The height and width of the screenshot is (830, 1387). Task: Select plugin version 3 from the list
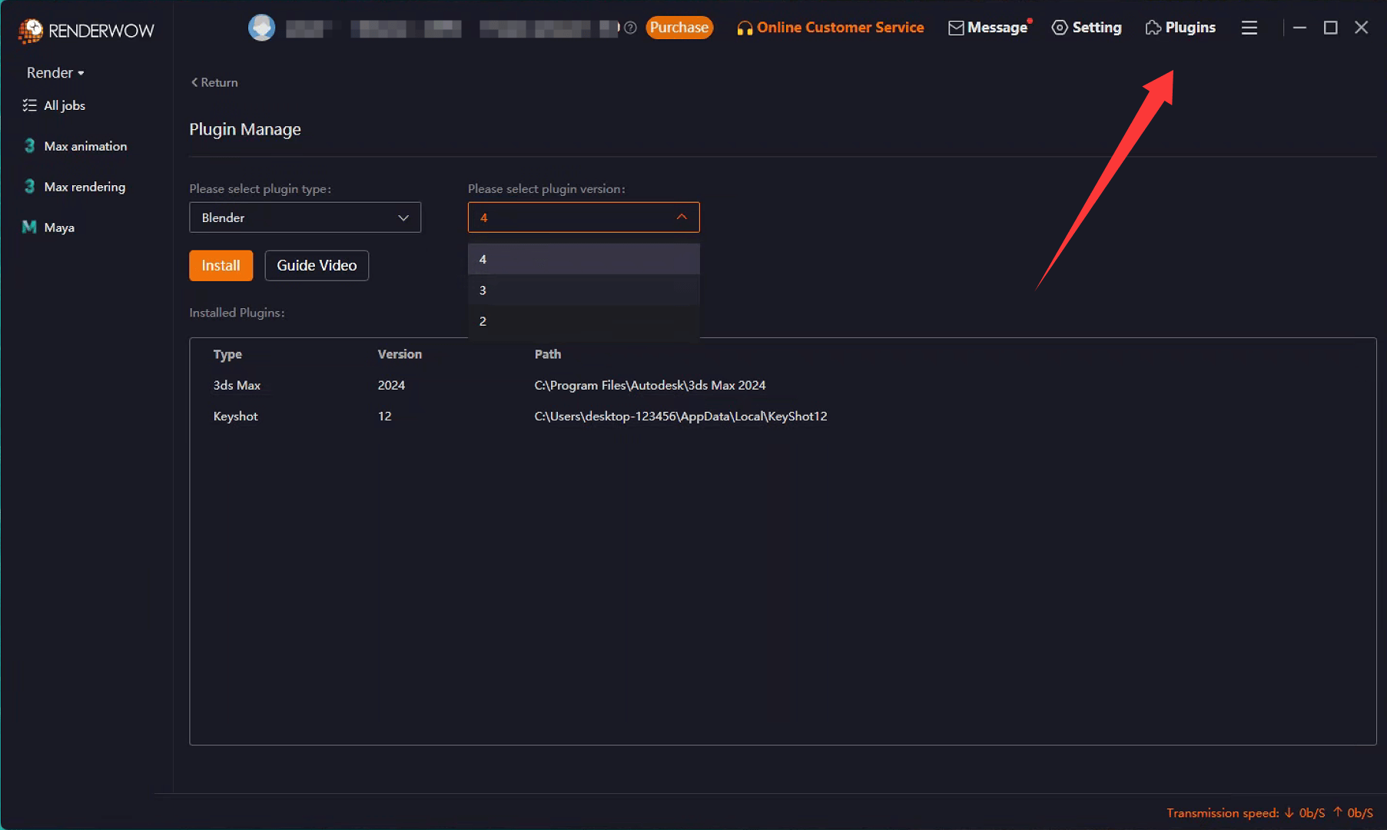582,290
